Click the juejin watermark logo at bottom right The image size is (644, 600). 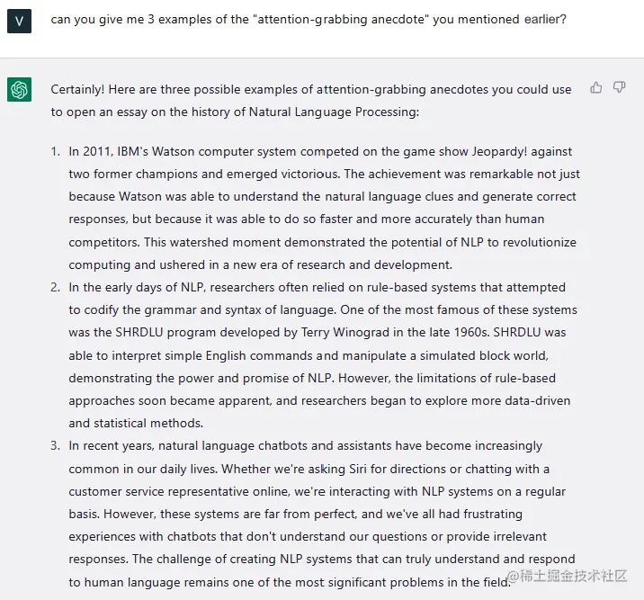[x=514, y=577]
